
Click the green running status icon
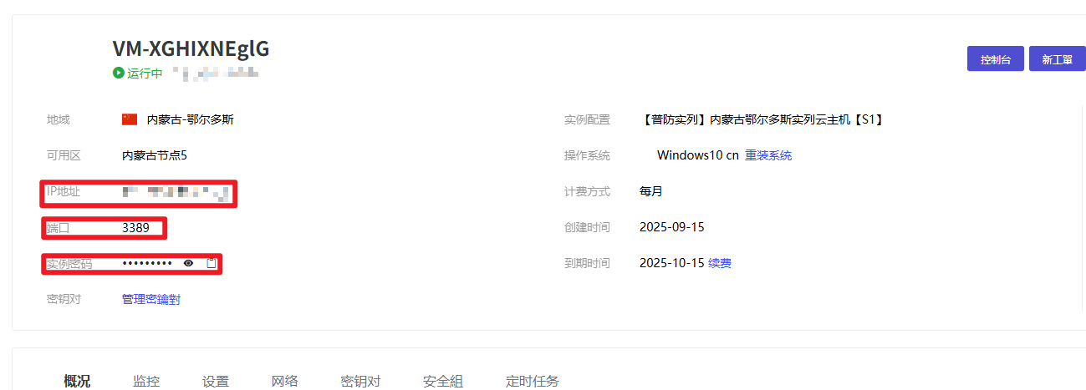coord(119,73)
